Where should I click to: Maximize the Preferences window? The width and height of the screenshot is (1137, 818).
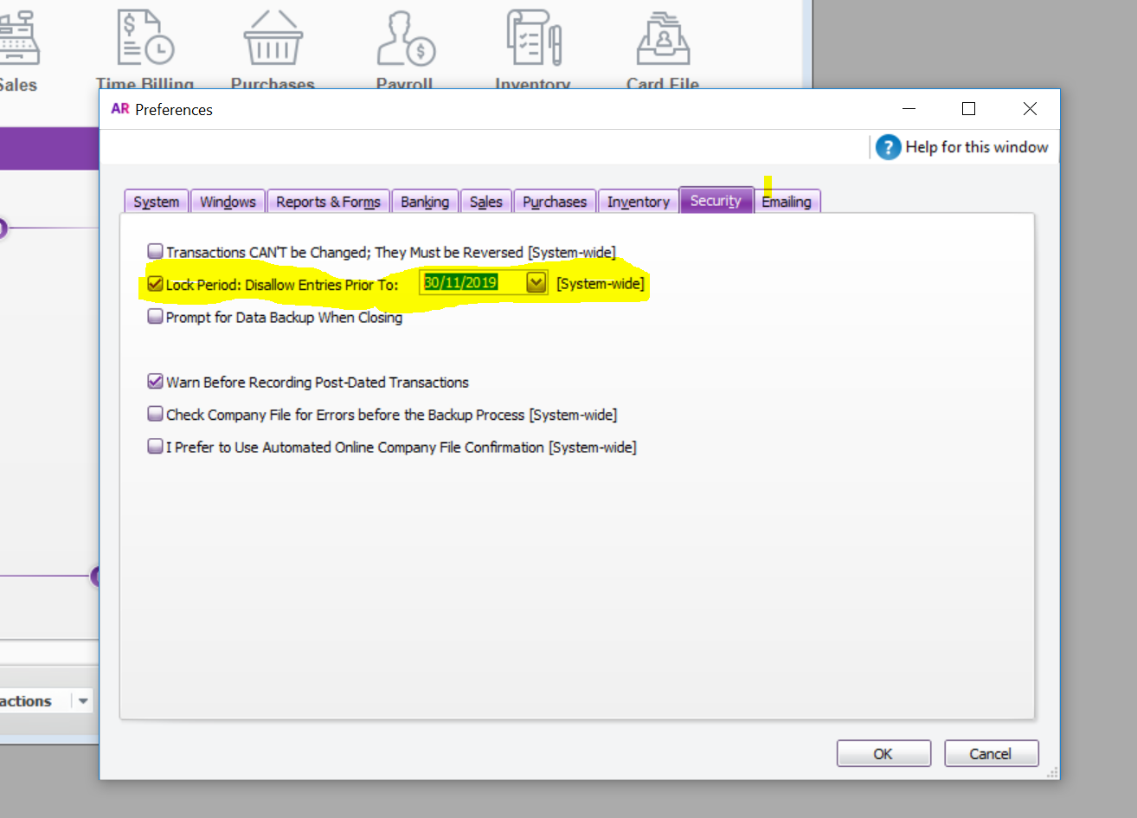coord(969,109)
